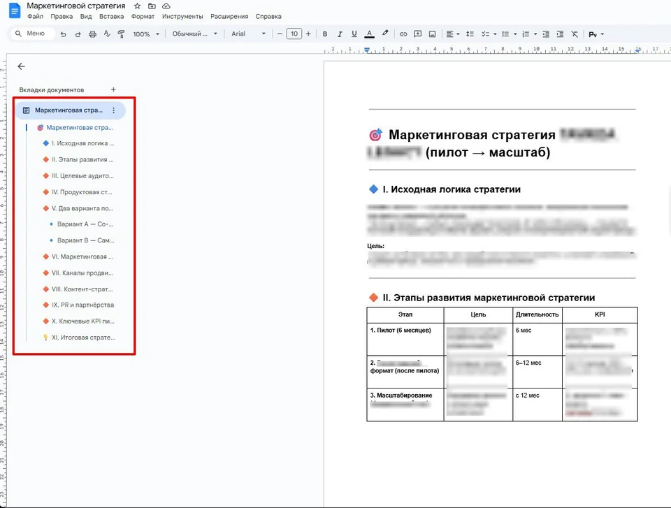Expand numbered list style arrow
This screenshot has height=508, width=671.
pos(535,34)
